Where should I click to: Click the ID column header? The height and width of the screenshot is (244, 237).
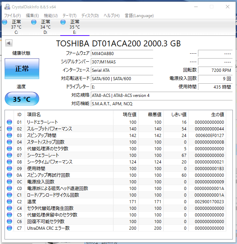point(19,115)
